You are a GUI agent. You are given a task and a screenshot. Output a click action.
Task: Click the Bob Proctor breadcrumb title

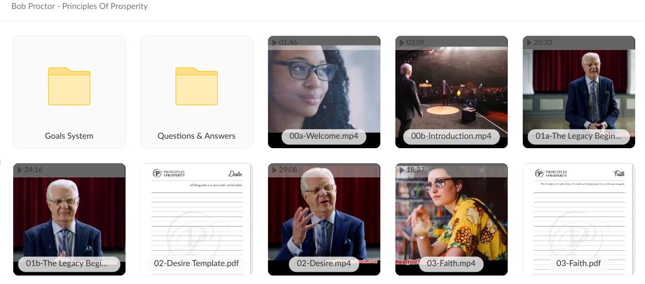(x=79, y=7)
